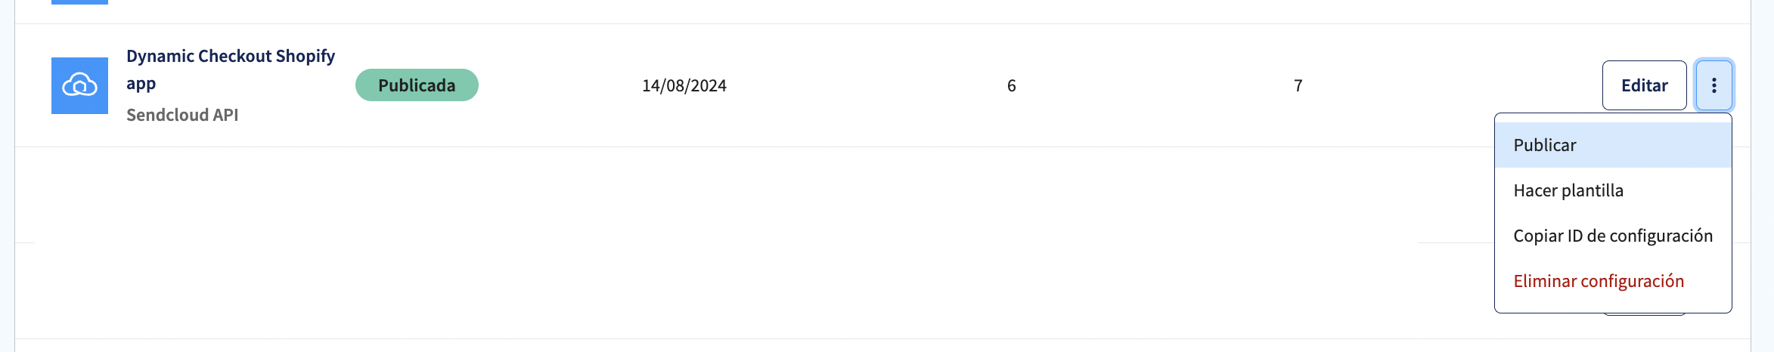
Task: Click the divider line under the row
Action: pos(756,147)
